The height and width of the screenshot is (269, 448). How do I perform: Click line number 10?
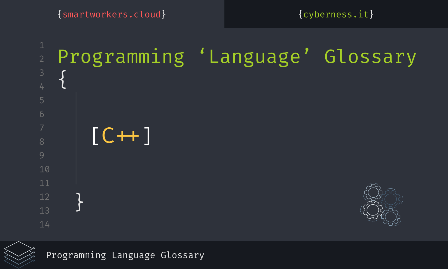click(45, 169)
